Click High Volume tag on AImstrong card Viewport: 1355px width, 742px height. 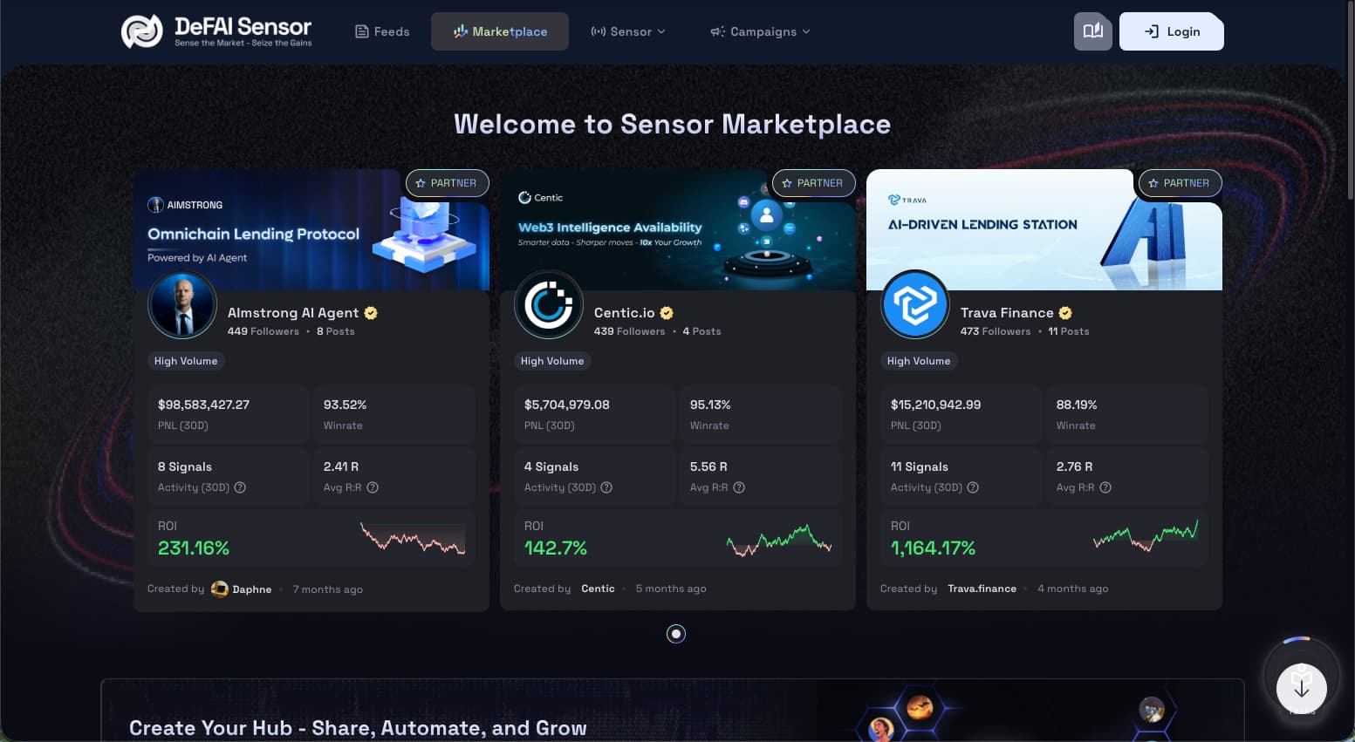click(x=186, y=361)
